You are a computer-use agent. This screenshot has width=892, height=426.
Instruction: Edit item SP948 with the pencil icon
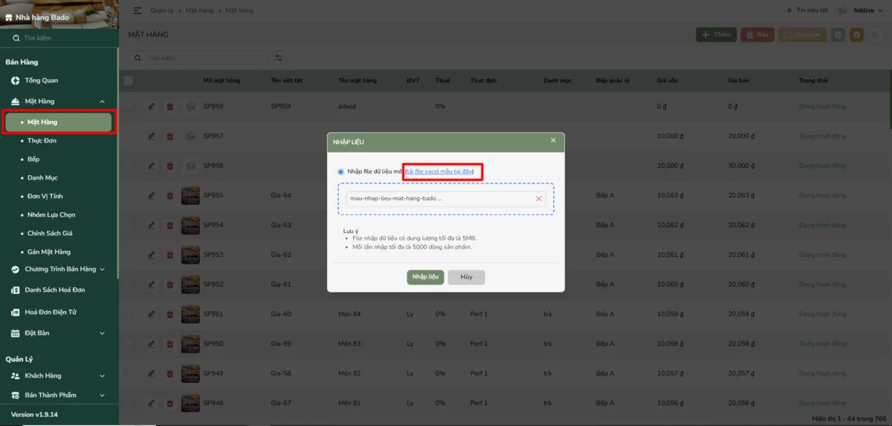click(x=152, y=404)
